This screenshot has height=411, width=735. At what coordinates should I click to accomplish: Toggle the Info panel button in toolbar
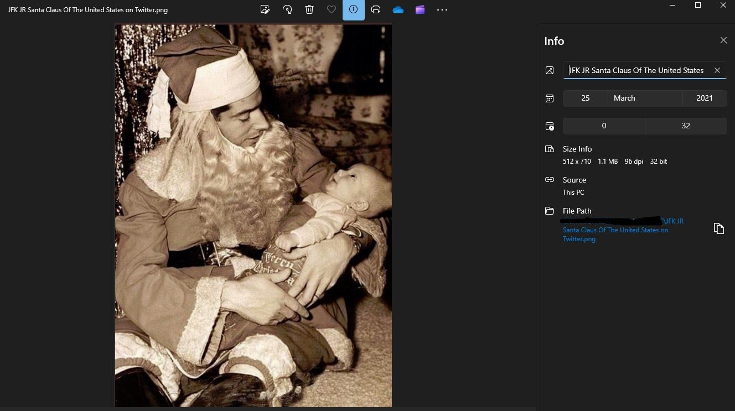click(354, 9)
